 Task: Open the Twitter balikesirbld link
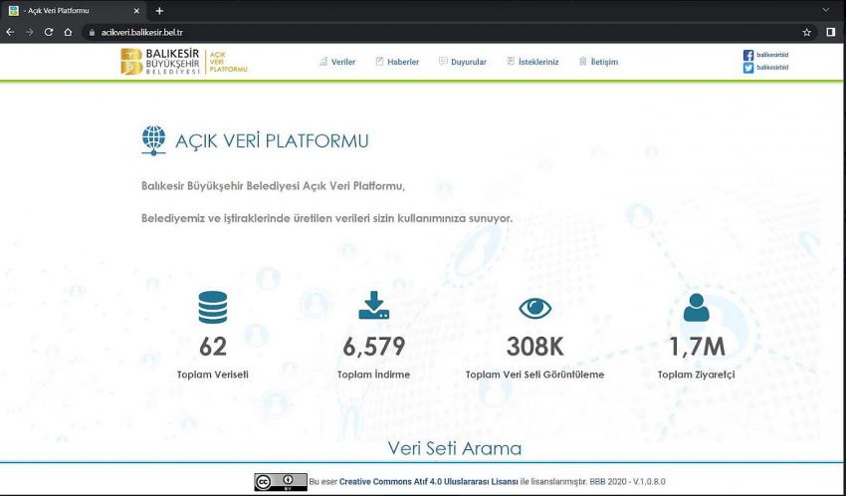pyautogui.click(x=765, y=68)
